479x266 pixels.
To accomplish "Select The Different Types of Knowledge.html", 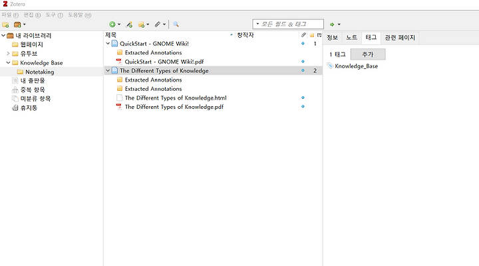I will click(176, 98).
